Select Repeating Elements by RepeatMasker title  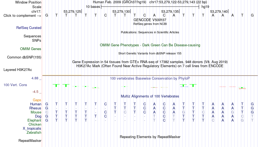tap(150, 137)
